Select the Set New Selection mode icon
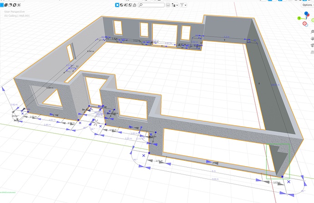Viewport: 314px width, 203px height. tap(2, 5)
